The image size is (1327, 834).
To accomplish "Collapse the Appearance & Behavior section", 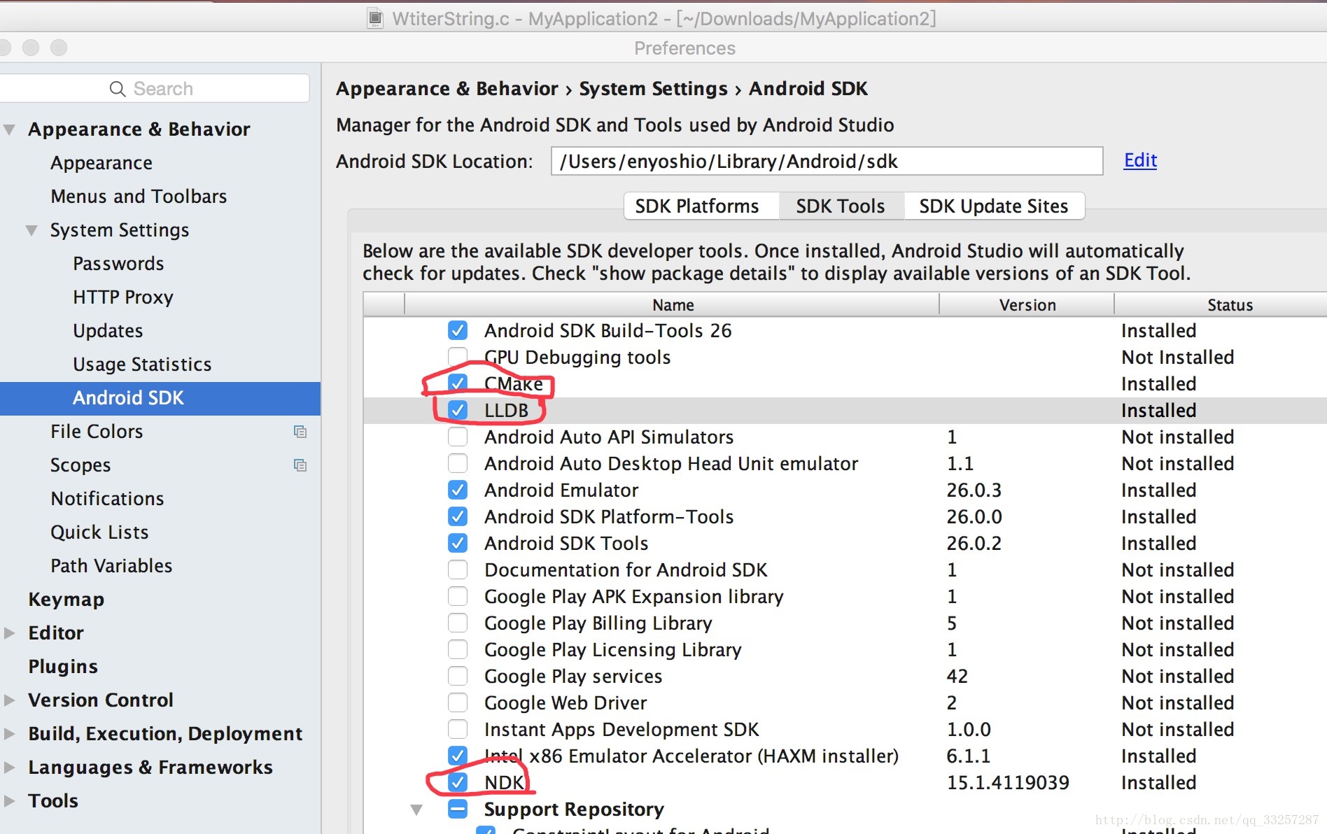I will [9, 129].
